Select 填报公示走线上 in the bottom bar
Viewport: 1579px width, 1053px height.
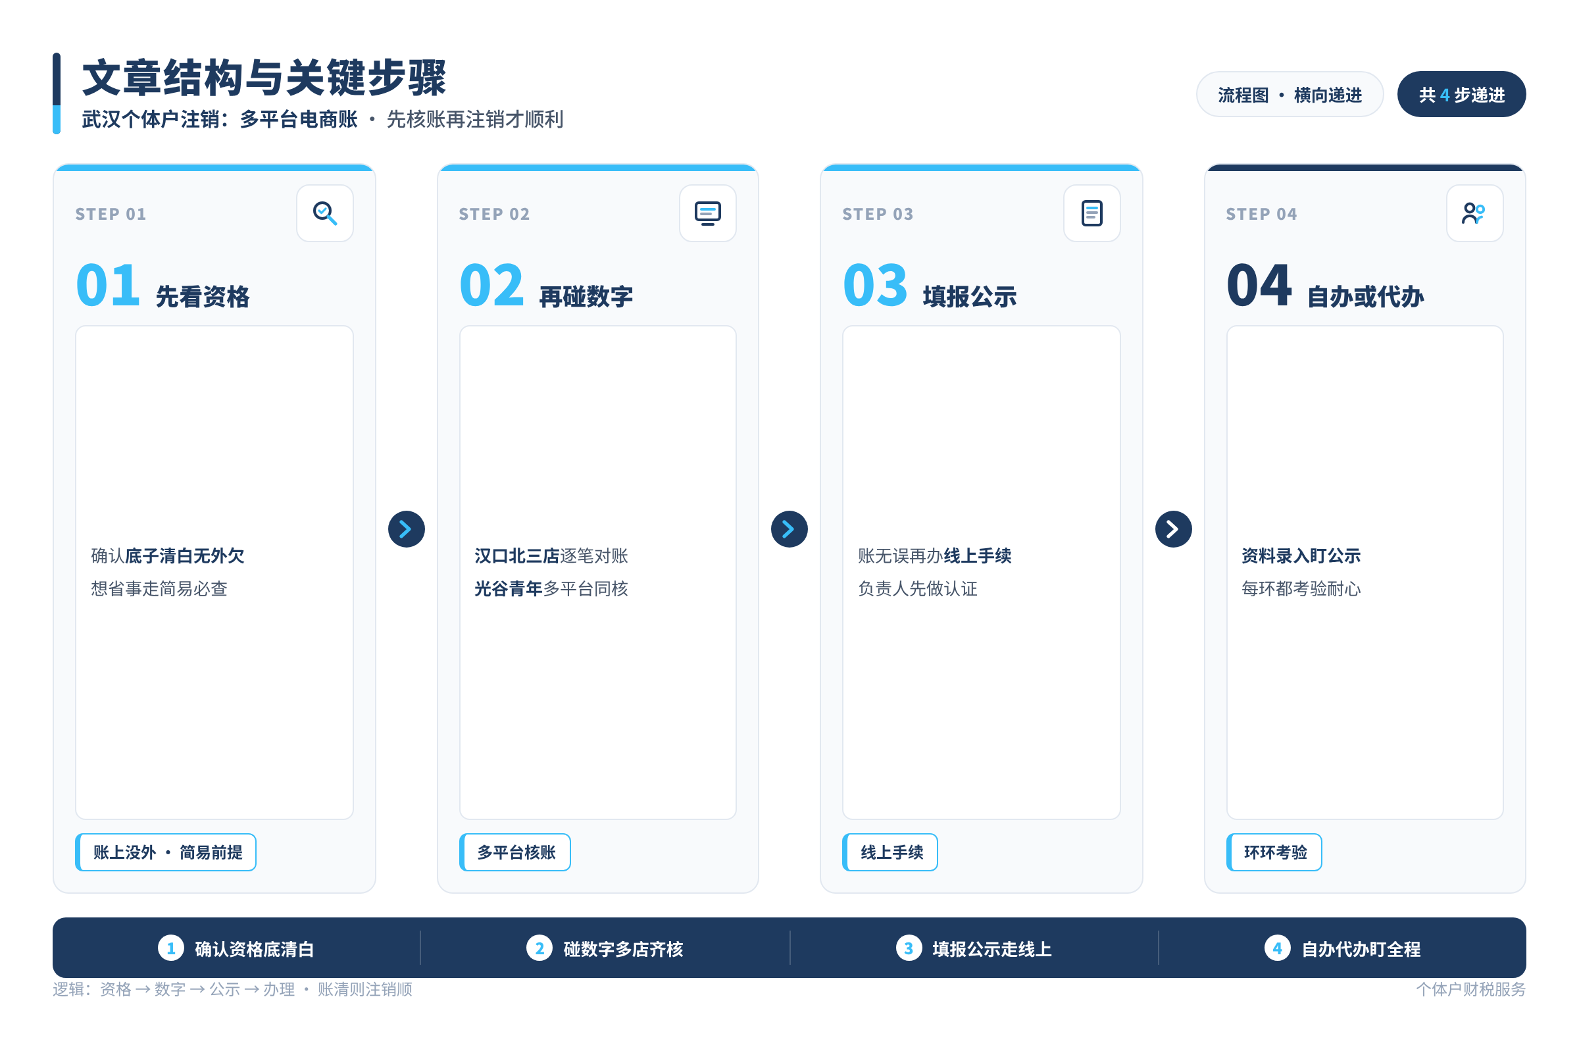[x=992, y=949]
